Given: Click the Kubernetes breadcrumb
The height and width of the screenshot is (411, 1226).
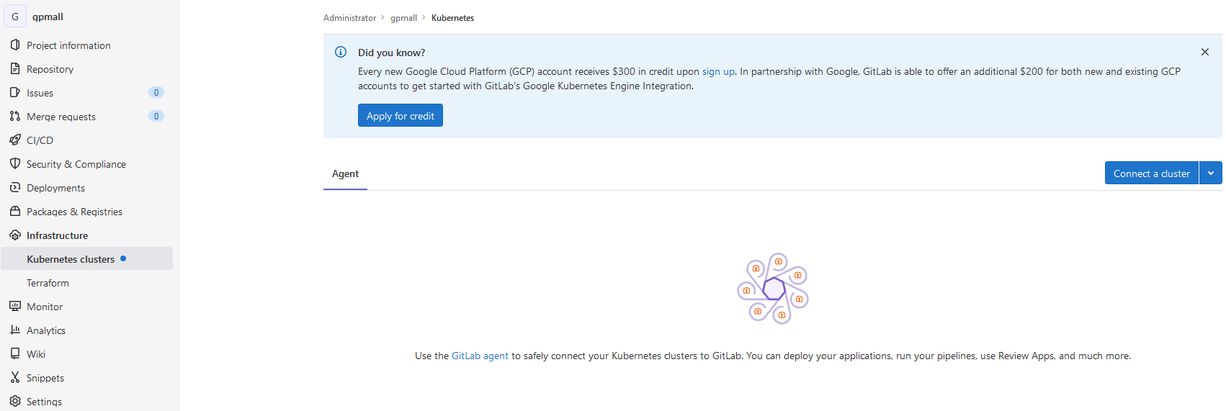Looking at the screenshot, I should tap(452, 18).
